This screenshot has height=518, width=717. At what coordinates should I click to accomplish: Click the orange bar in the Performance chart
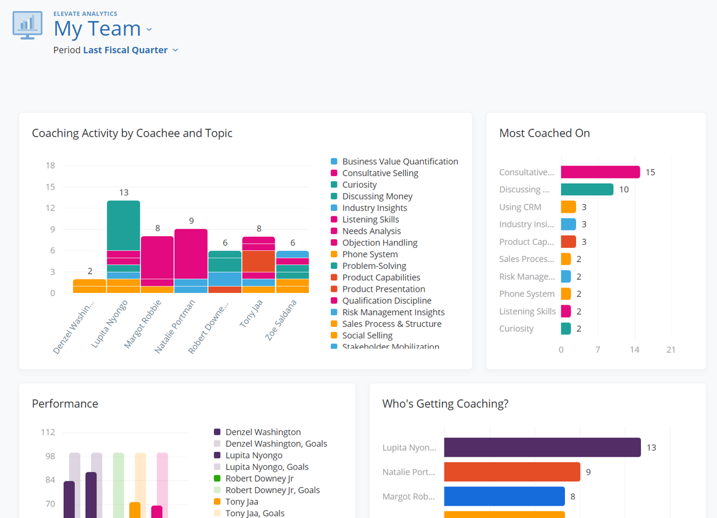point(135,510)
